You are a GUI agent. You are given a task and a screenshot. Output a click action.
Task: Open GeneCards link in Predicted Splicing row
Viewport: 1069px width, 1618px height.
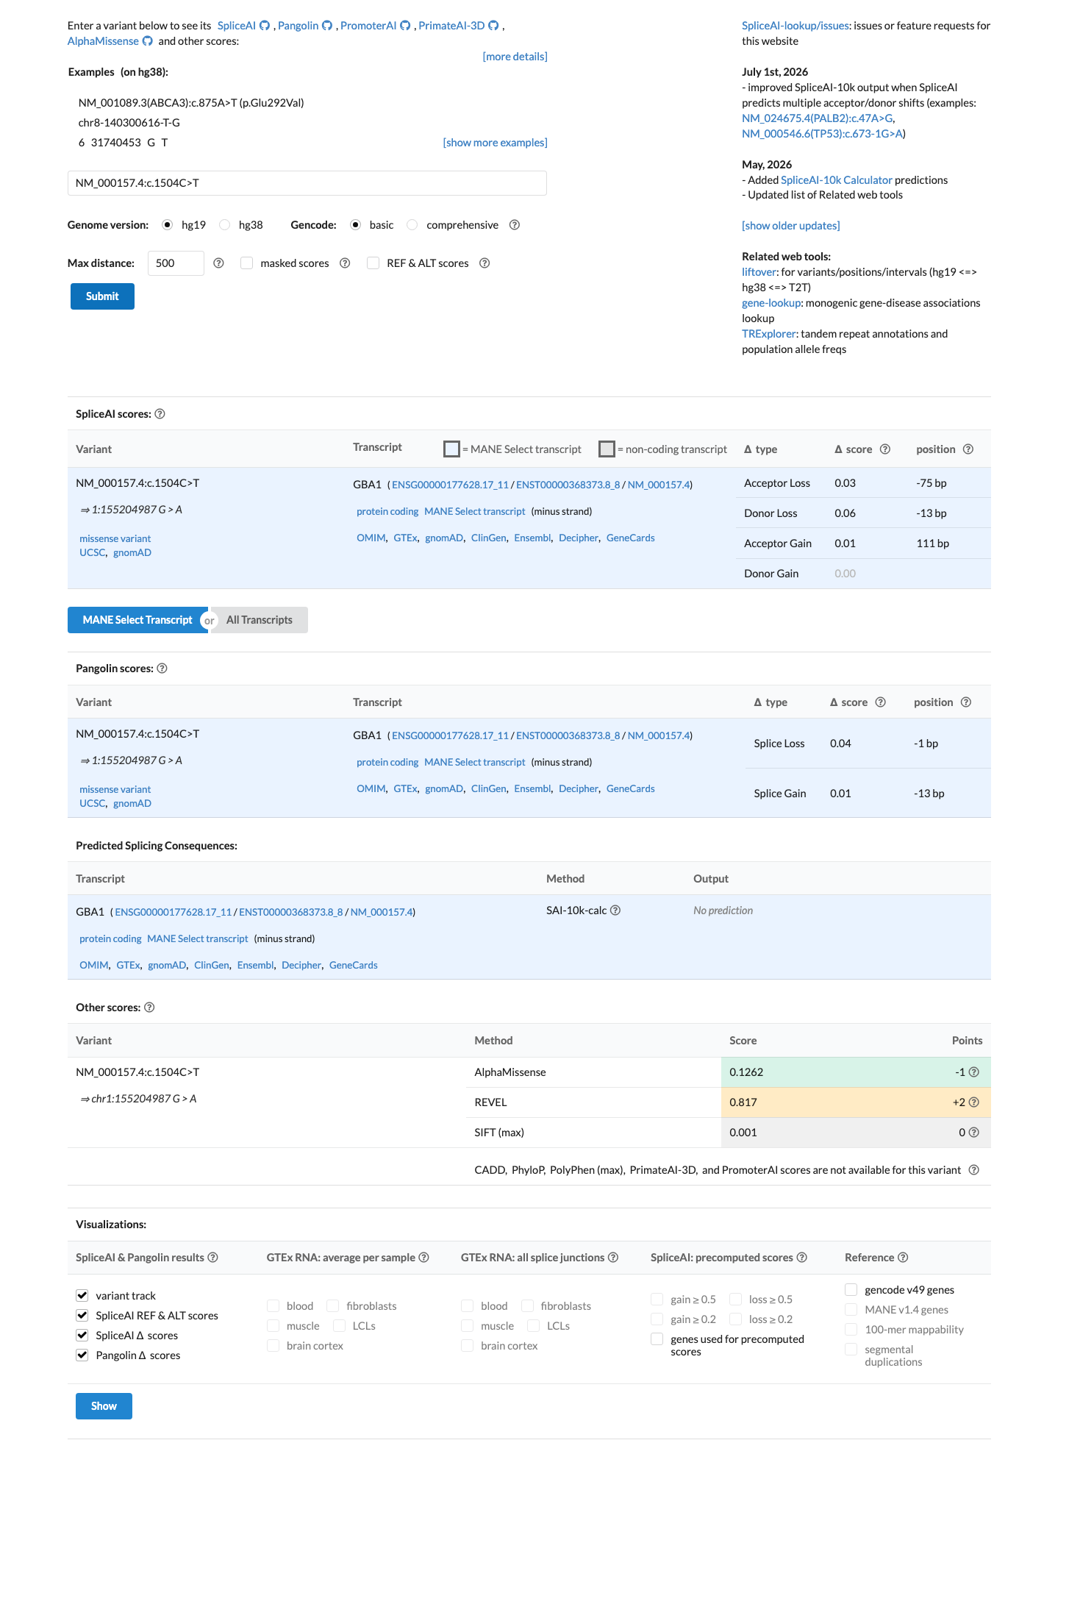click(x=353, y=966)
